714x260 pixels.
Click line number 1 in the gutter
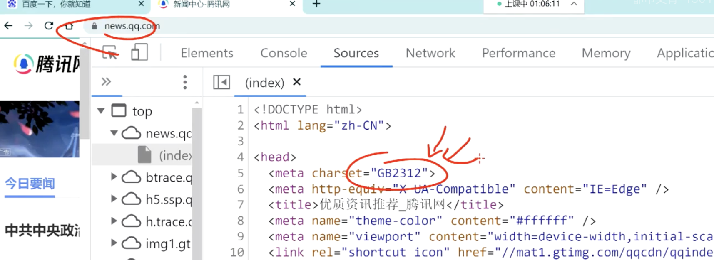[240, 110]
